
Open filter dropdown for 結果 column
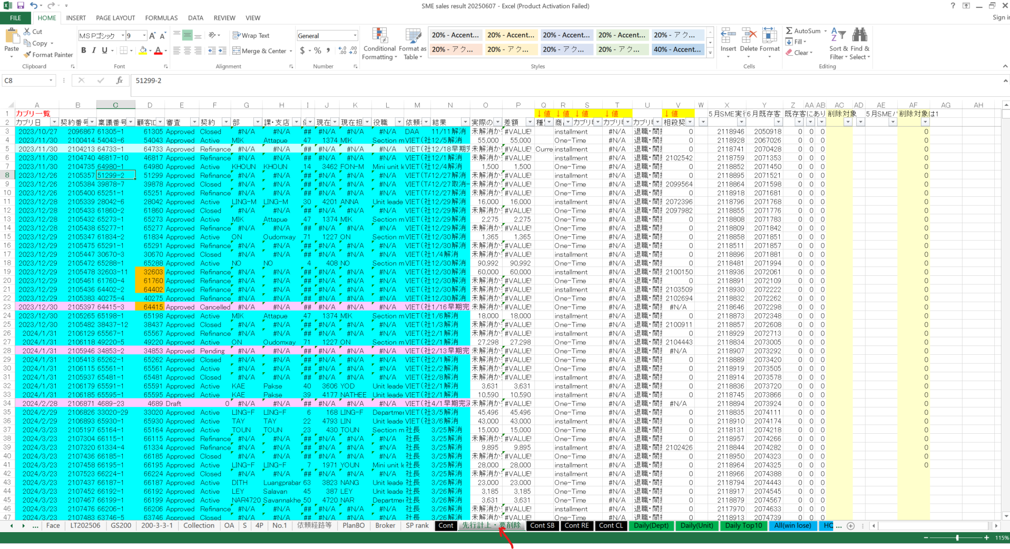pos(465,122)
